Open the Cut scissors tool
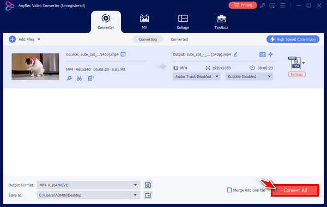 coord(79,78)
